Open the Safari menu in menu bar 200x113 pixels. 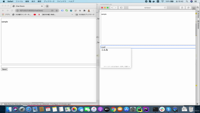pyautogui.click(x=10, y=1)
